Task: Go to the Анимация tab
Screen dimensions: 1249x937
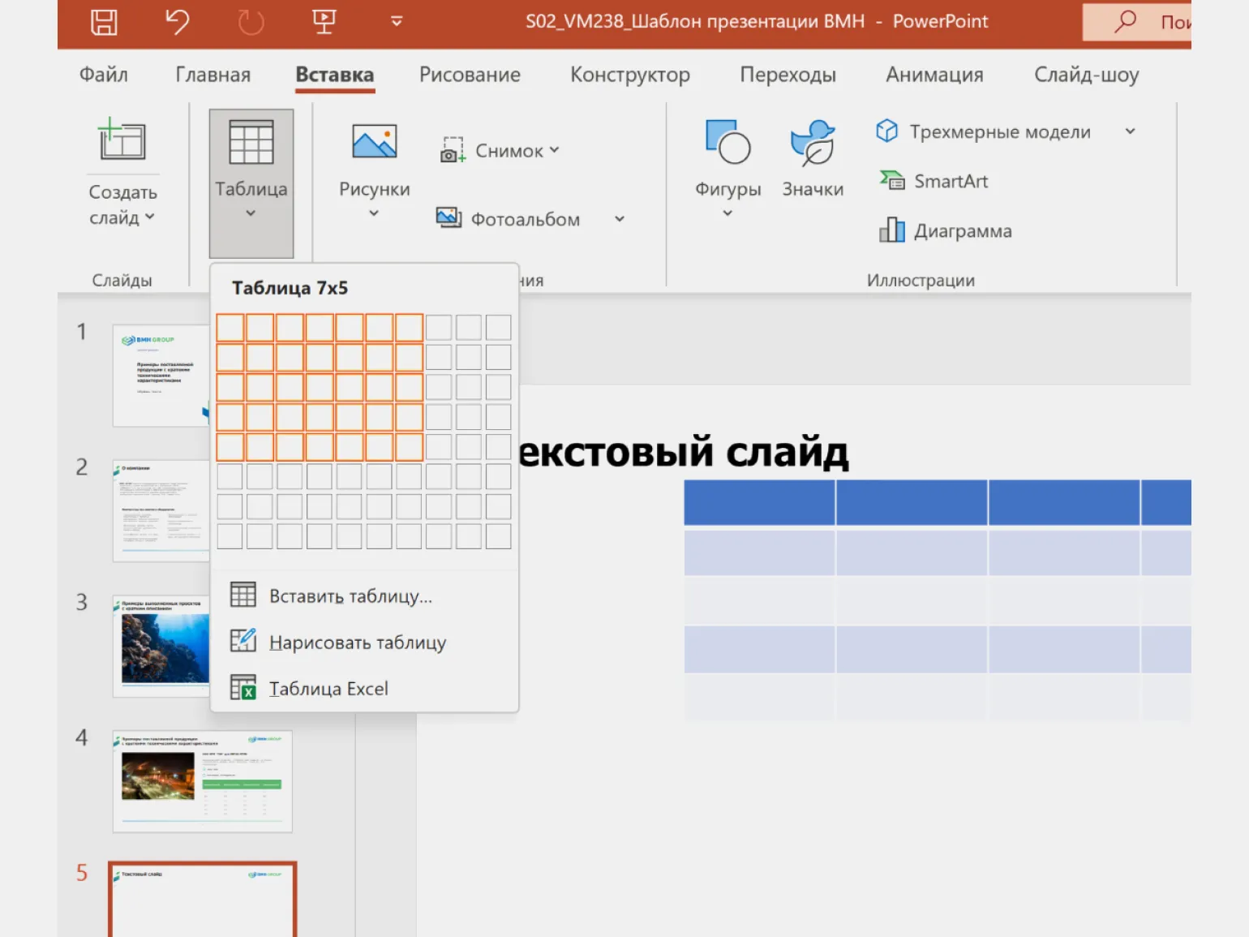Action: pos(934,75)
